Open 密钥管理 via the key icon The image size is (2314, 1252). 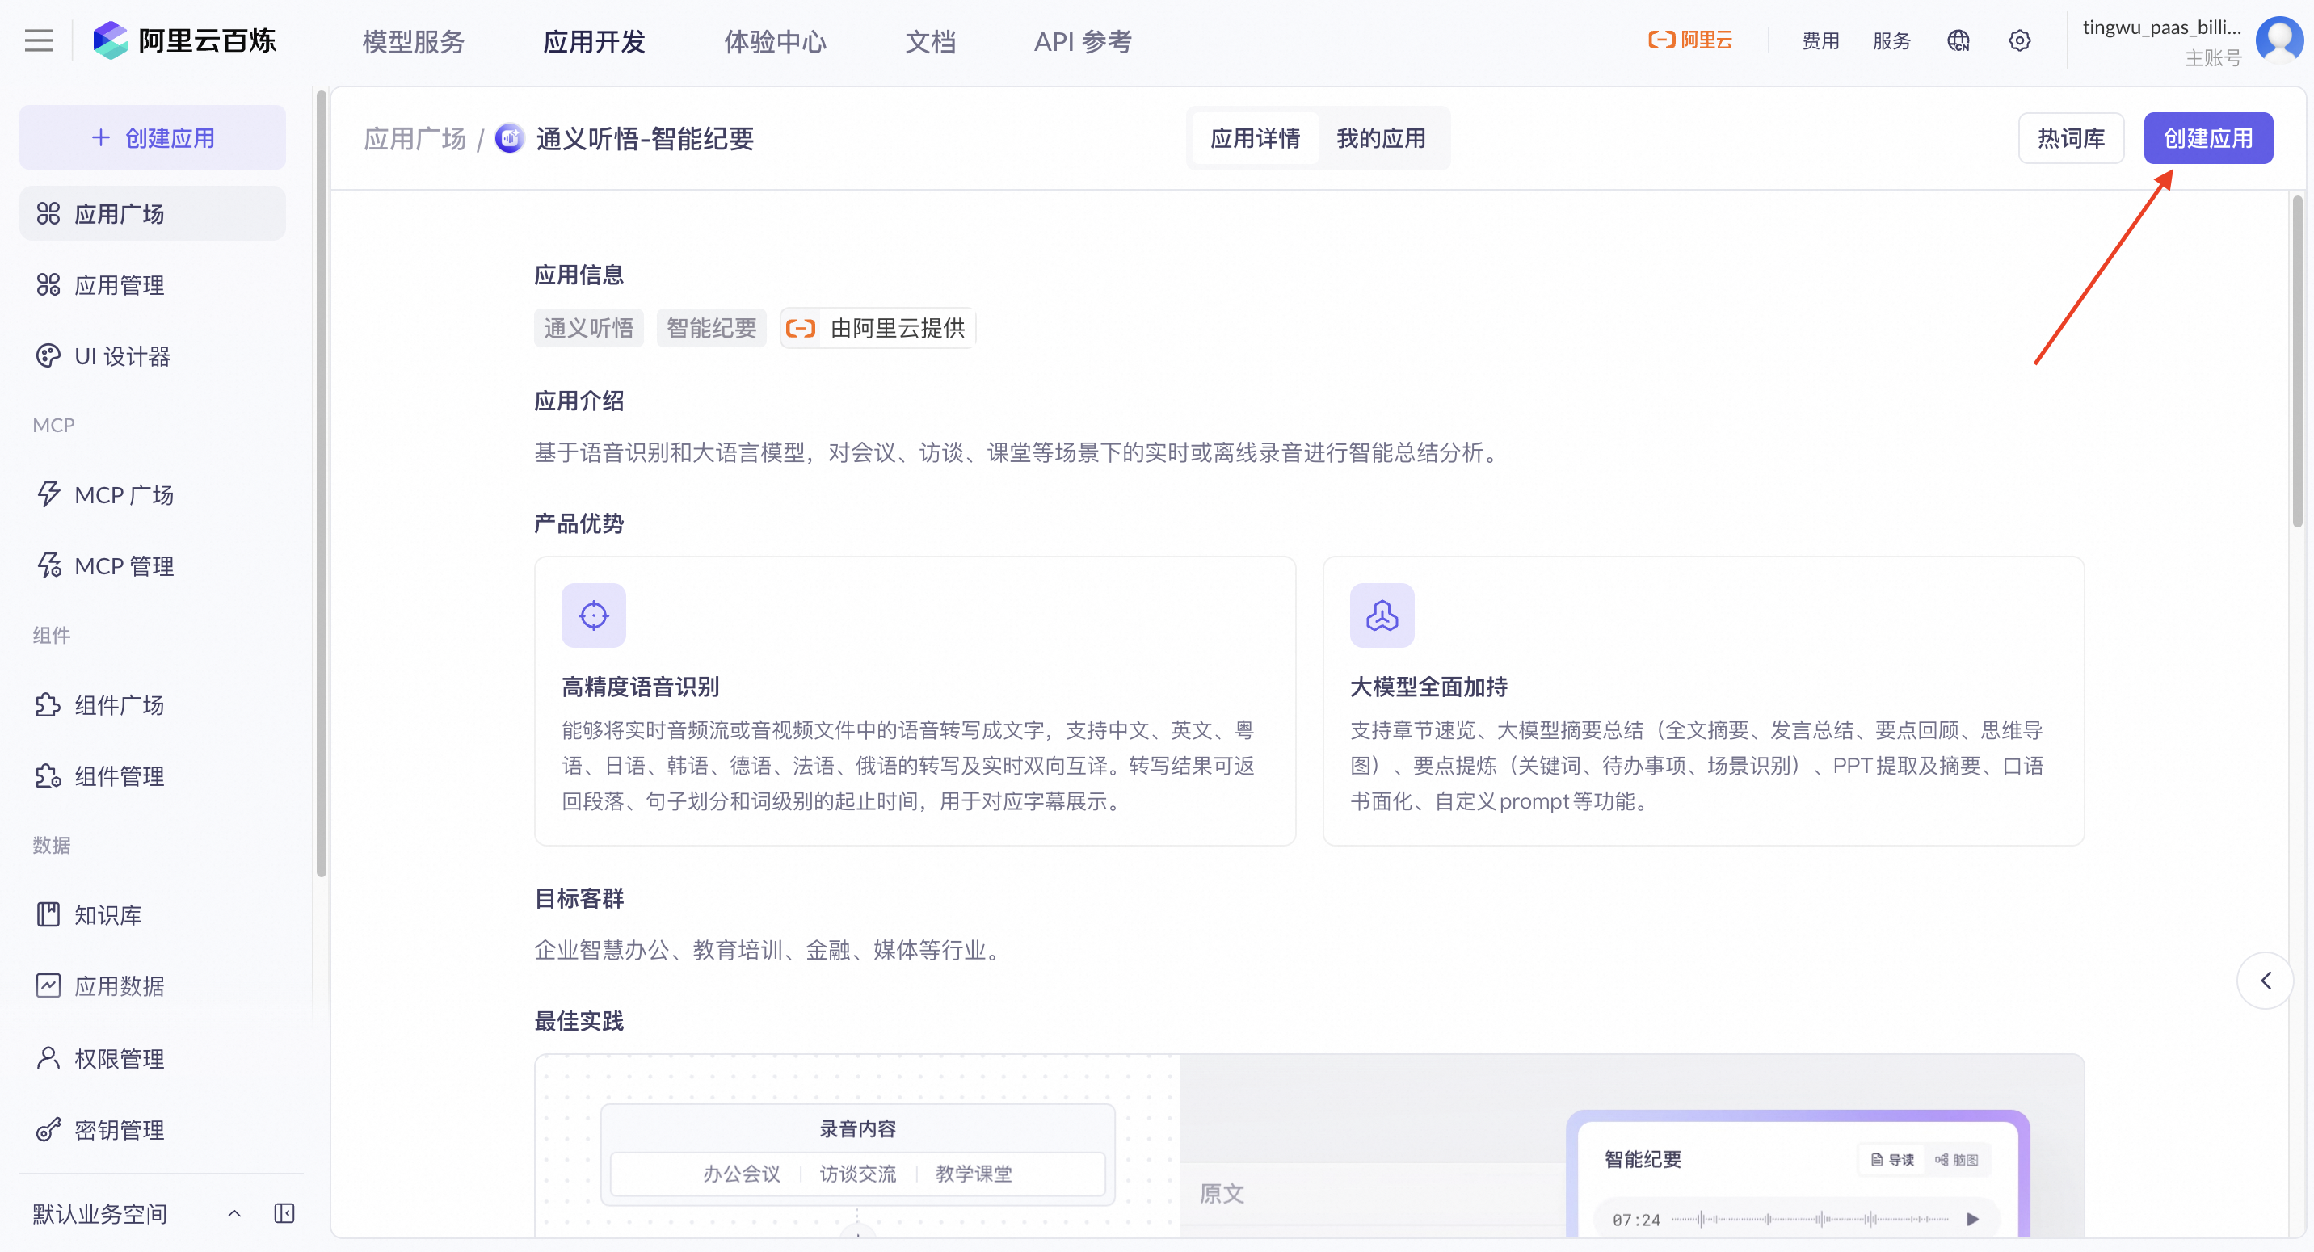click(119, 1129)
